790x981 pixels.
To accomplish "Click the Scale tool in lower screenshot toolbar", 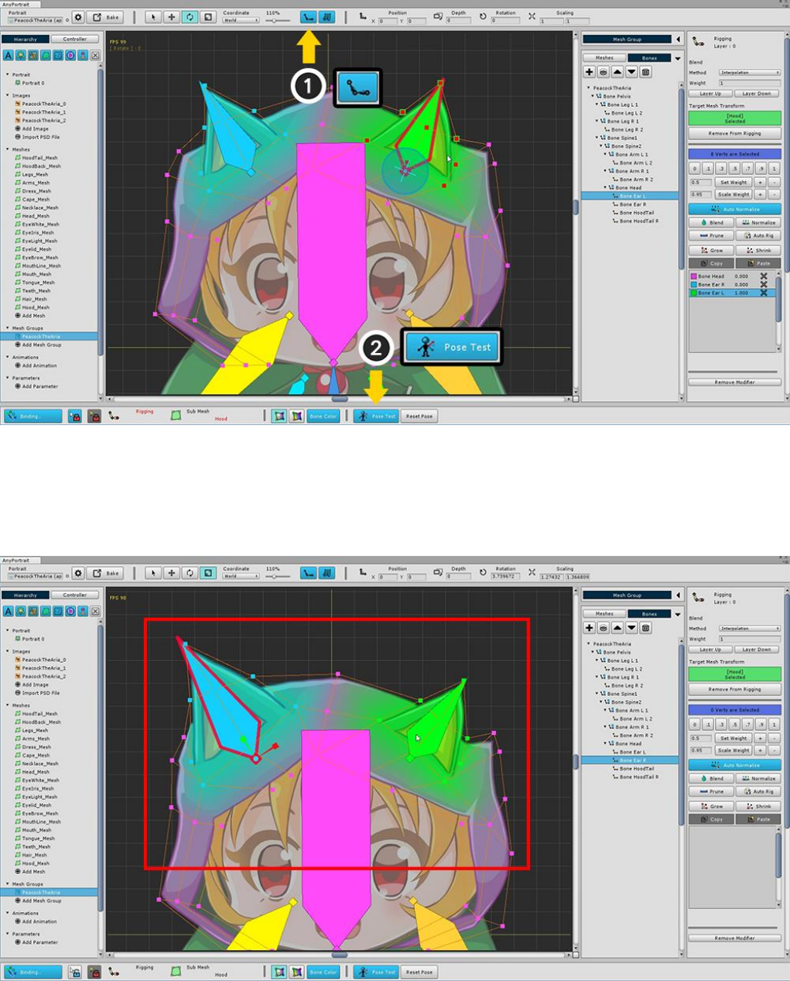I will (x=208, y=573).
